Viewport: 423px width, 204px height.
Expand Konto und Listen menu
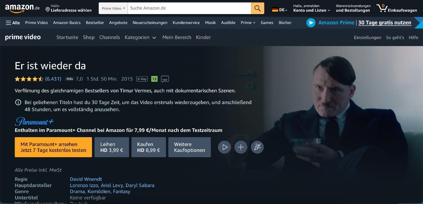[x=312, y=8]
